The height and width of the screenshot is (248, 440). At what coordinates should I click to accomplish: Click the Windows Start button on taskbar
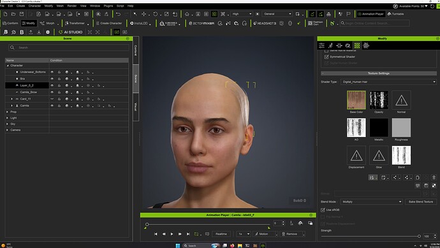coord(178,245)
